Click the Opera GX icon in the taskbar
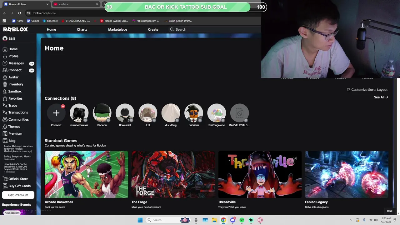 coord(260,220)
